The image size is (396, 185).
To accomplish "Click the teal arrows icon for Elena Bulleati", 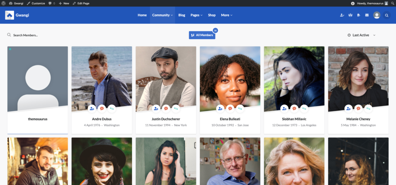I will tap(240, 108).
